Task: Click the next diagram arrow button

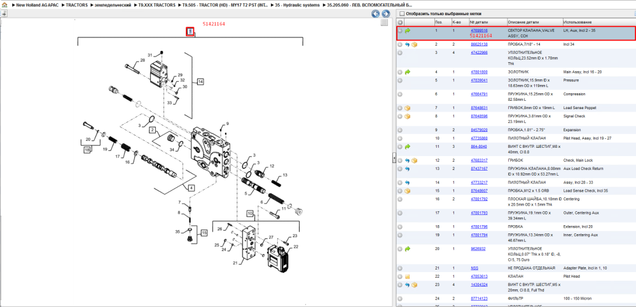Action: (386, 14)
